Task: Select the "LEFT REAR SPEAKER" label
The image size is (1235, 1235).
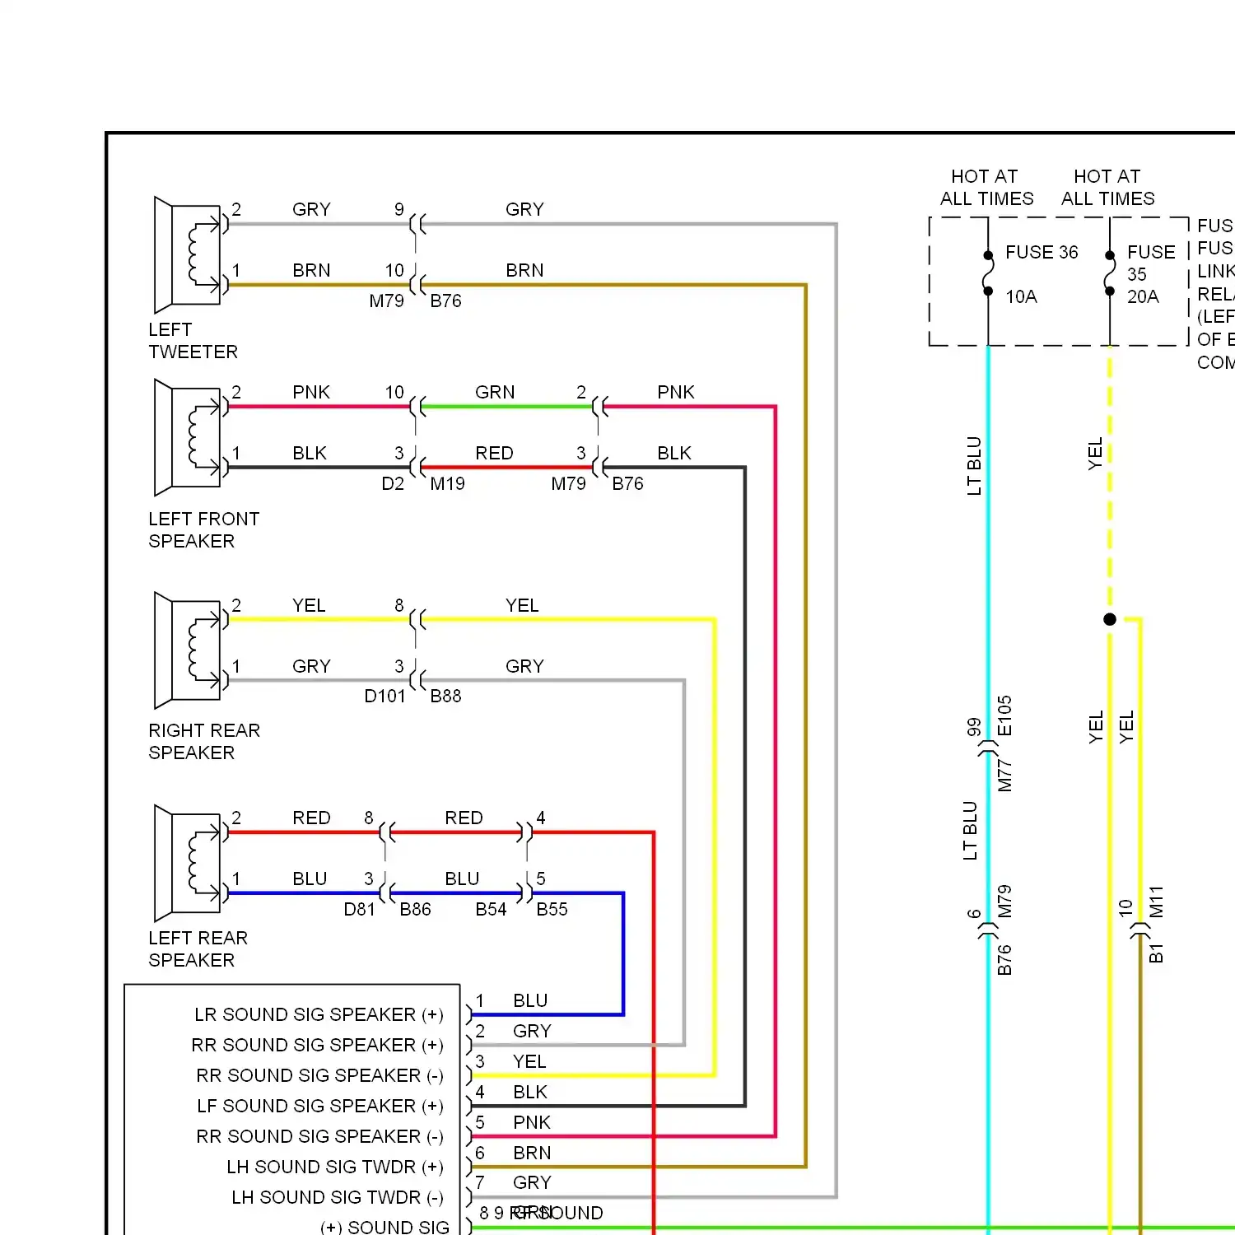Action: [198, 949]
